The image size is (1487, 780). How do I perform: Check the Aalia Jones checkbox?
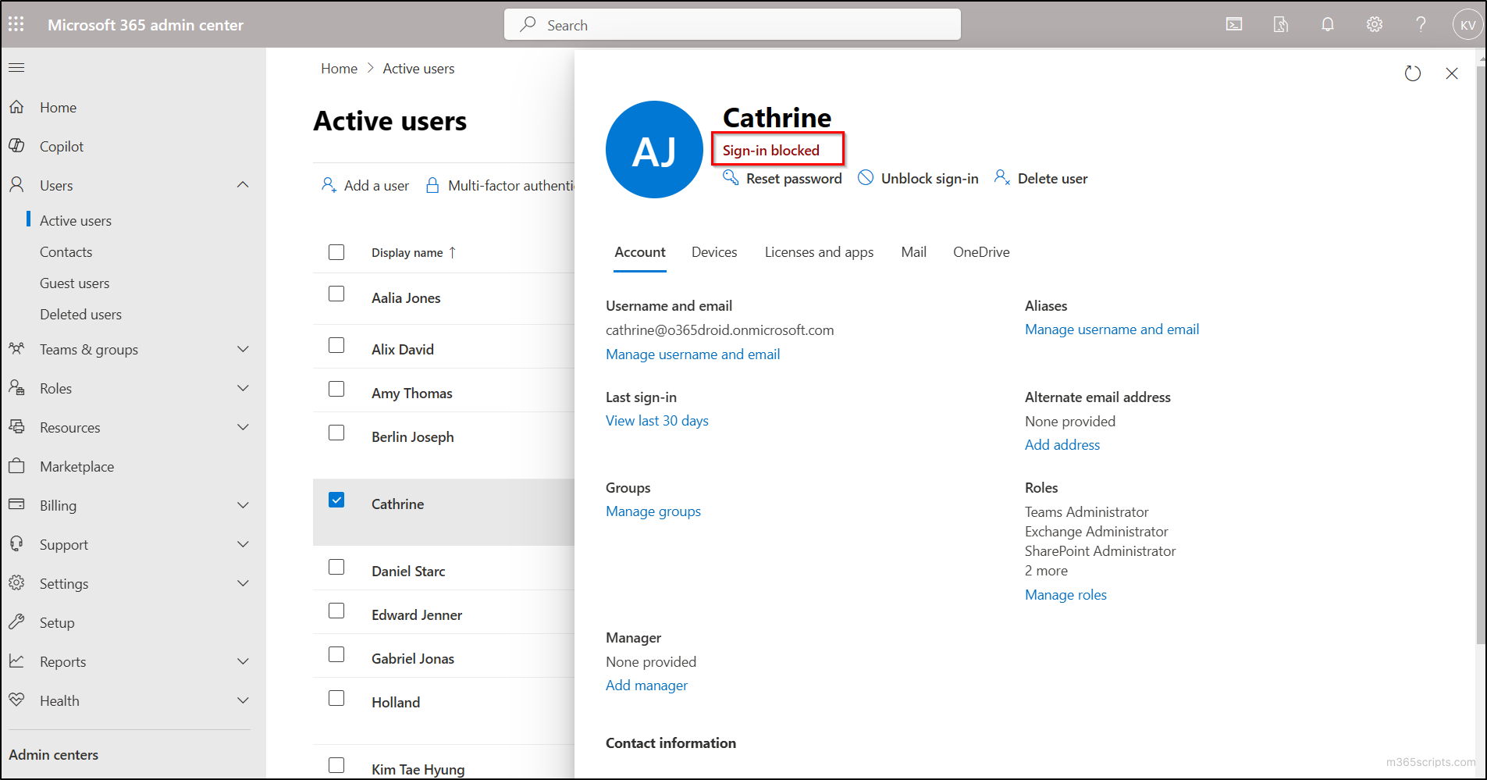(x=336, y=294)
